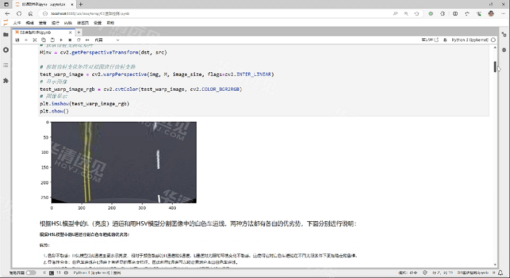Insert a new cell below using plus icon
The image size is (510, 278).
[26, 40]
